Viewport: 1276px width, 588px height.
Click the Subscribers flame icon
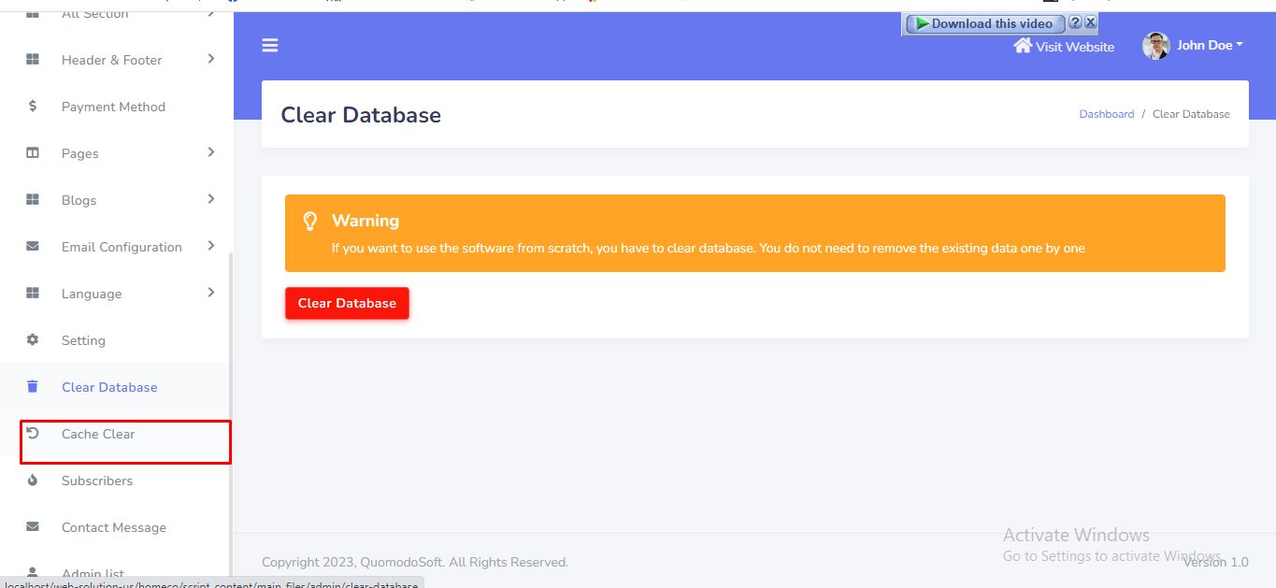[33, 480]
